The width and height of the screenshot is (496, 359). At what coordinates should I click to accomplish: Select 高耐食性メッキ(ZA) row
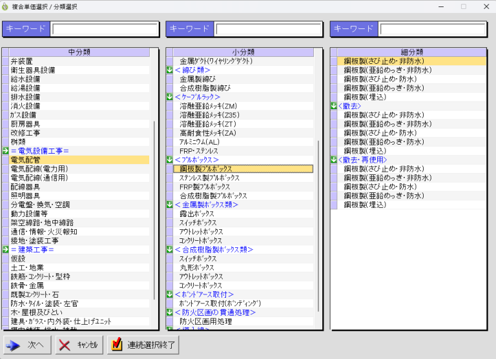tap(243, 133)
